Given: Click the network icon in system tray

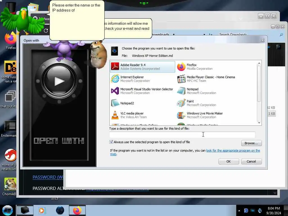Looking at the screenshot, I should point(253,210).
